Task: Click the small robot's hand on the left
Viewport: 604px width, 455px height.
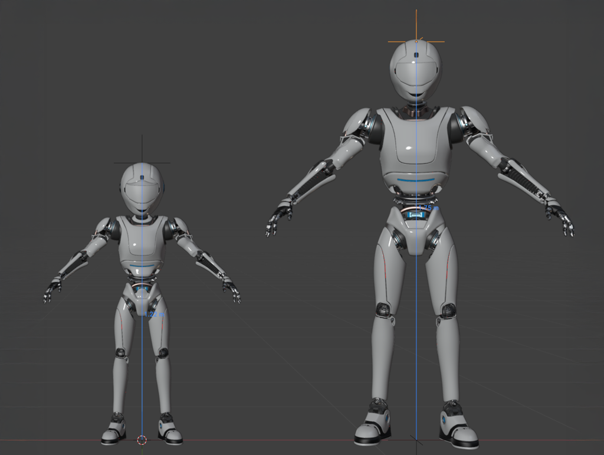Action: [52, 289]
